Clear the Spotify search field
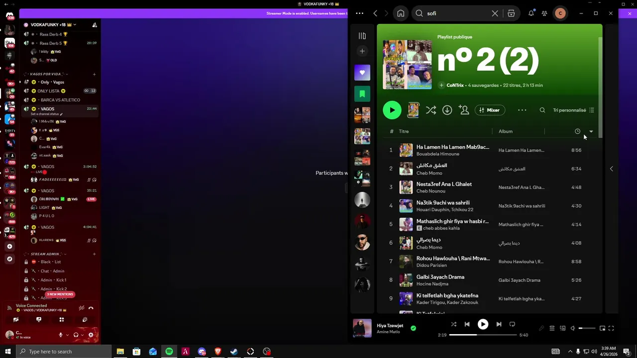 pyautogui.click(x=495, y=13)
